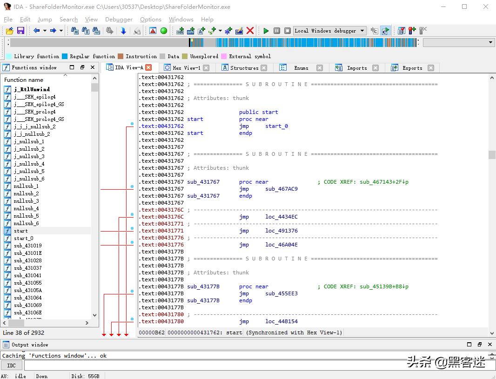Select sub_431019 in the Functions window

(x=27, y=246)
